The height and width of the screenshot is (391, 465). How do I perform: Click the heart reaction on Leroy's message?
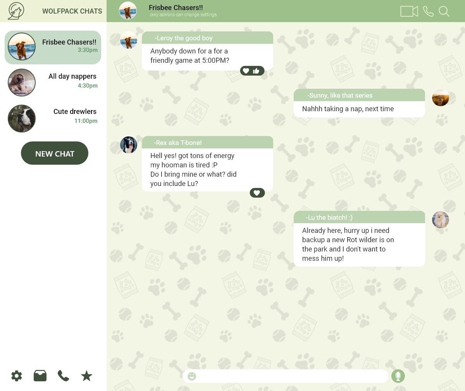(x=246, y=71)
